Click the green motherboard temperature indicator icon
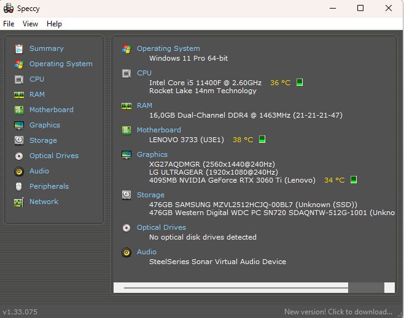 (x=262, y=139)
